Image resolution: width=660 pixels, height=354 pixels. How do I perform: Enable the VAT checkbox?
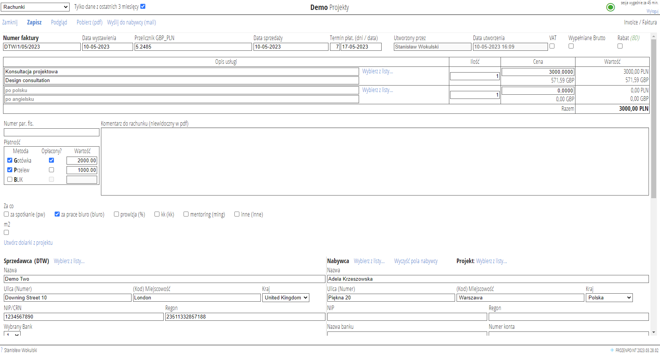click(552, 46)
